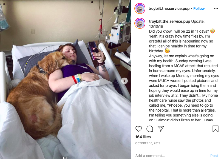Image resolution: width=221 pixels, height=159 pixels.
Task: View the 164 likes list
Action: point(143,137)
